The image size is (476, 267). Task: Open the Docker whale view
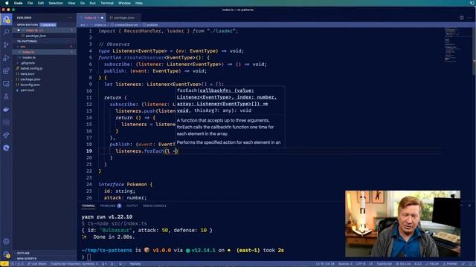pyautogui.click(x=6, y=109)
